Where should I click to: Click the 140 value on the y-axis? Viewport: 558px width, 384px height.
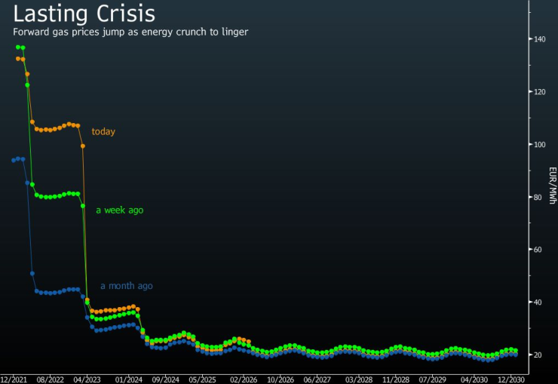pyautogui.click(x=540, y=39)
